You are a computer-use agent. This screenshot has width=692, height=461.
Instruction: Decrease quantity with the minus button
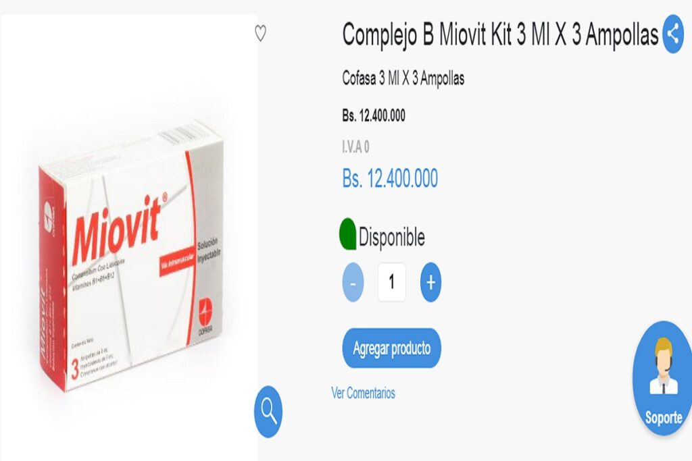click(353, 283)
